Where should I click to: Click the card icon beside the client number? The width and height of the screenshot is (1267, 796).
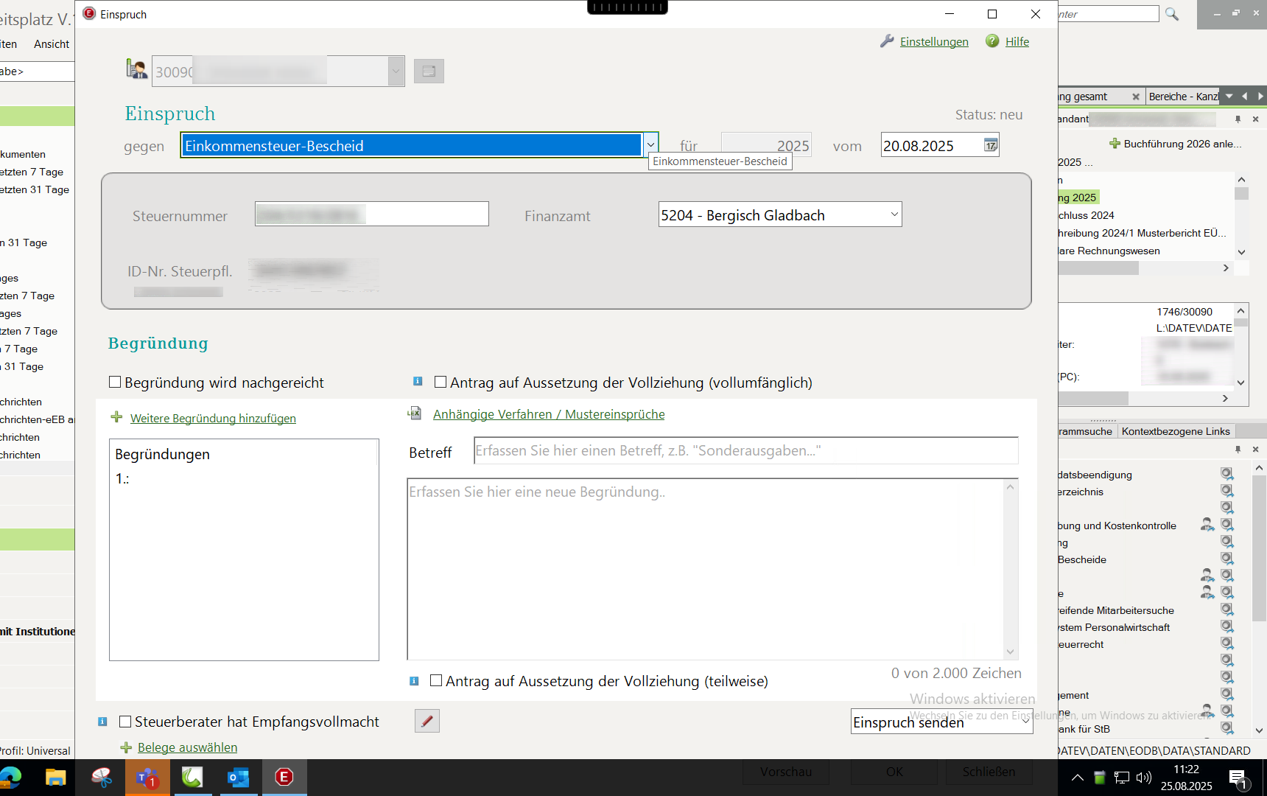tap(429, 71)
